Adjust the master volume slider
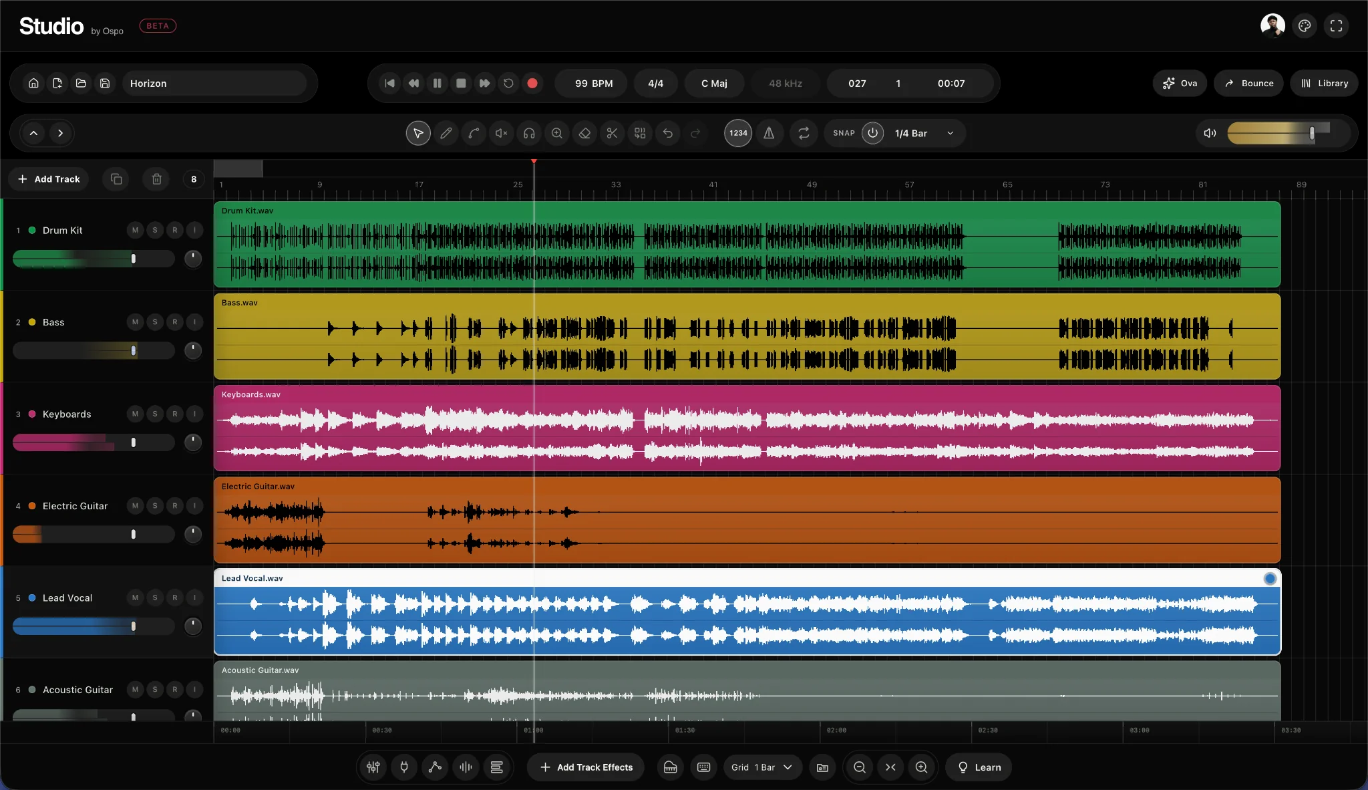1368x790 pixels. coord(1288,133)
